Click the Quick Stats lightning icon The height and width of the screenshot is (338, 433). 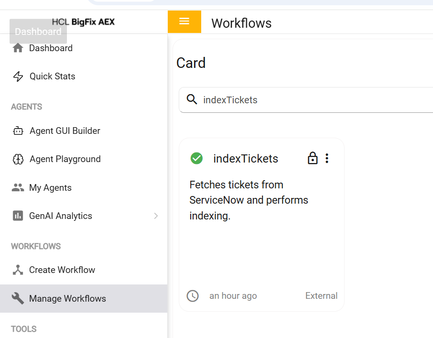(x=18, y=76)
